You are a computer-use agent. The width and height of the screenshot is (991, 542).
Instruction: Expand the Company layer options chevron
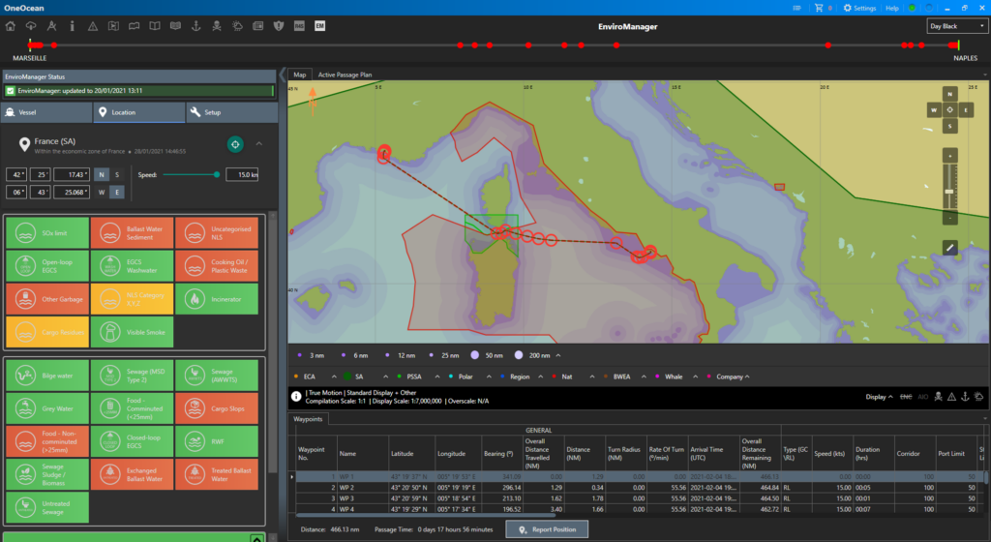click(x=747, y=376)
